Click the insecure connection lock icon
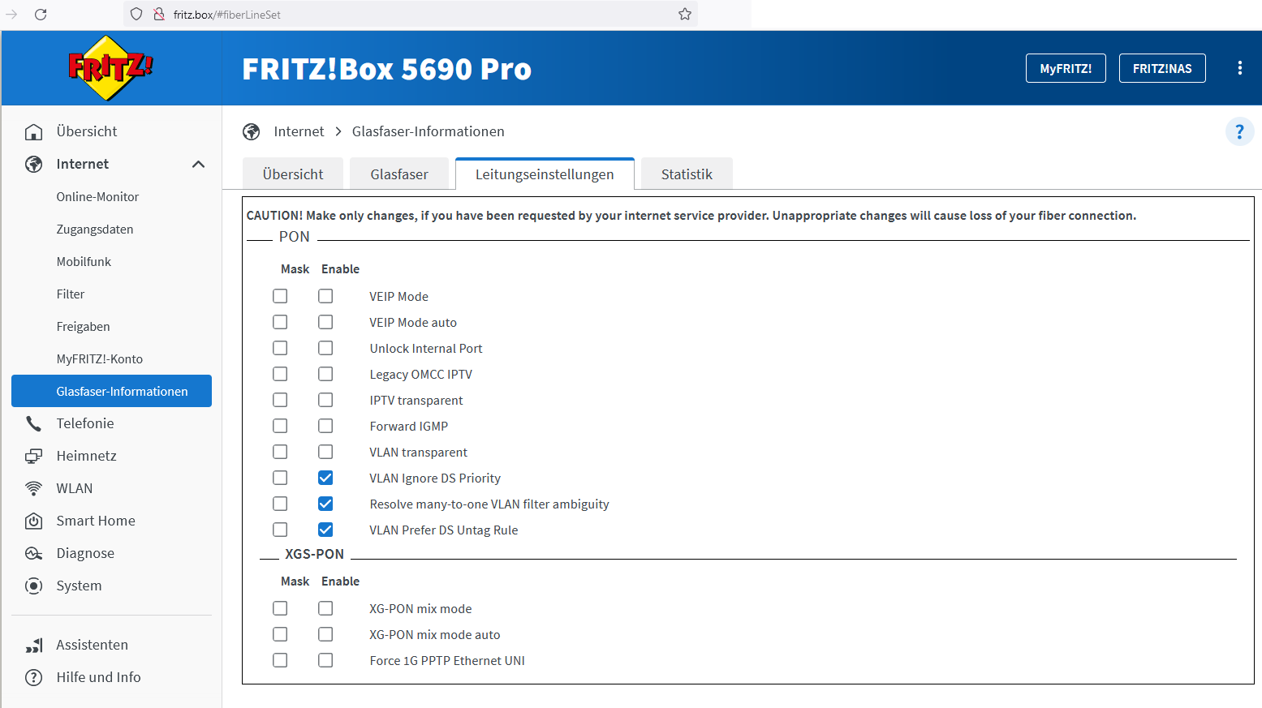The image size is (1262, 708). coord(159,14)
